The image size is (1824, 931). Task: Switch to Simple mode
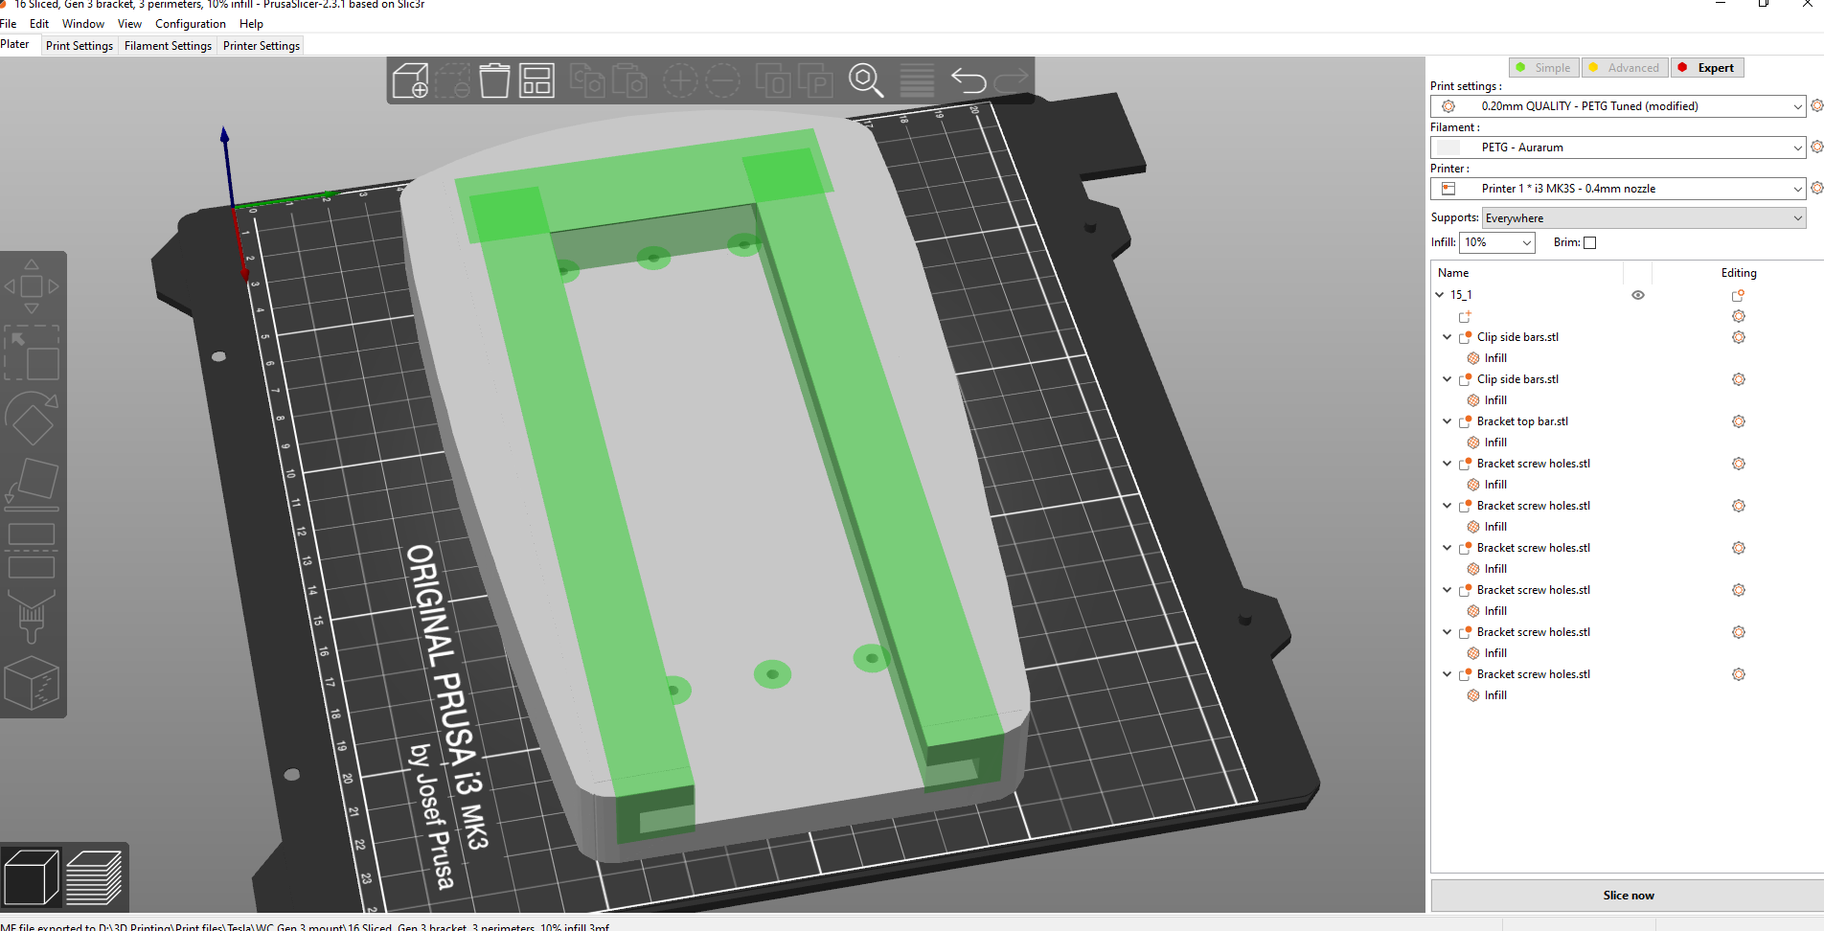click(x=1544, y=68)
